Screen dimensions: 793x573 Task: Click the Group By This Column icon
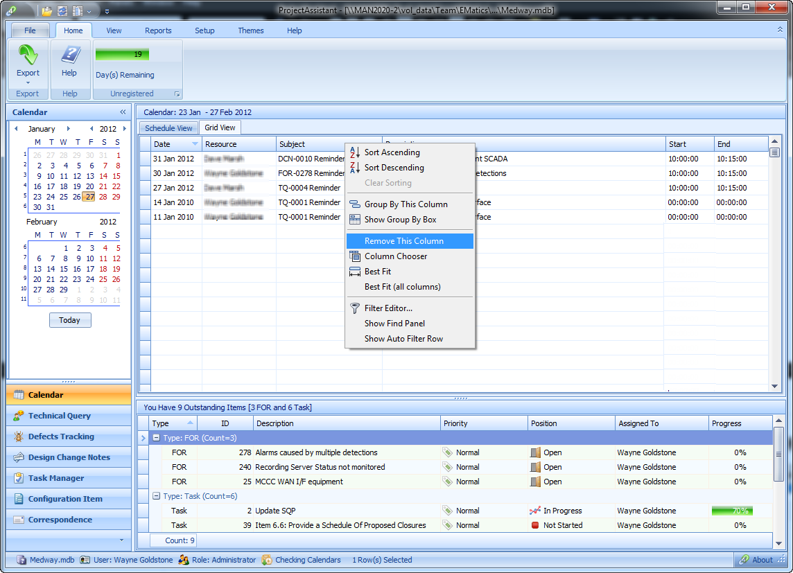[x=355, y=204]
